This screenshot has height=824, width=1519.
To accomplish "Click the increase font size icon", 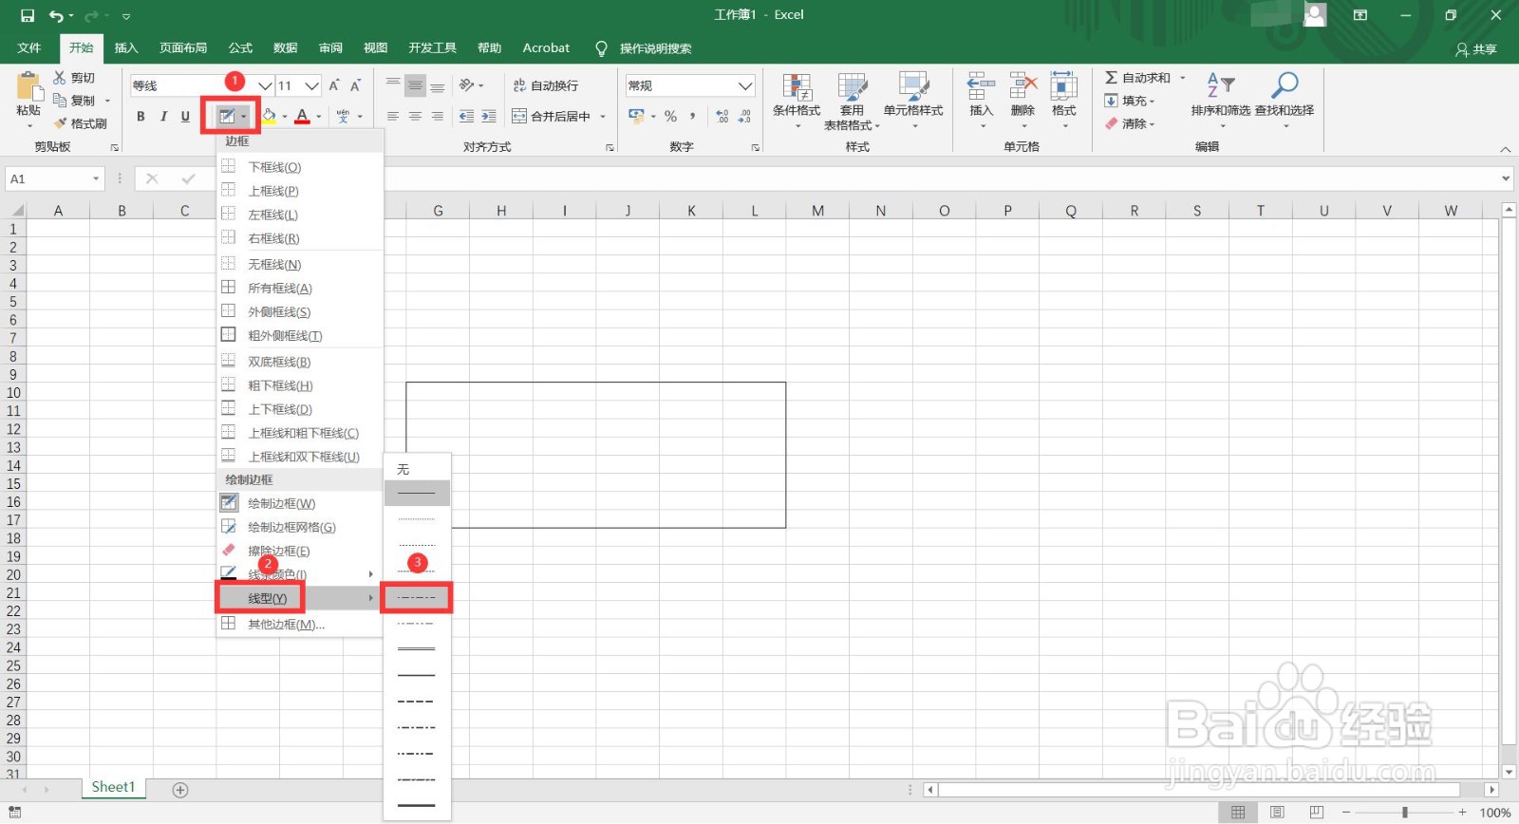I will pyautogui.click(x=334, y=85).
